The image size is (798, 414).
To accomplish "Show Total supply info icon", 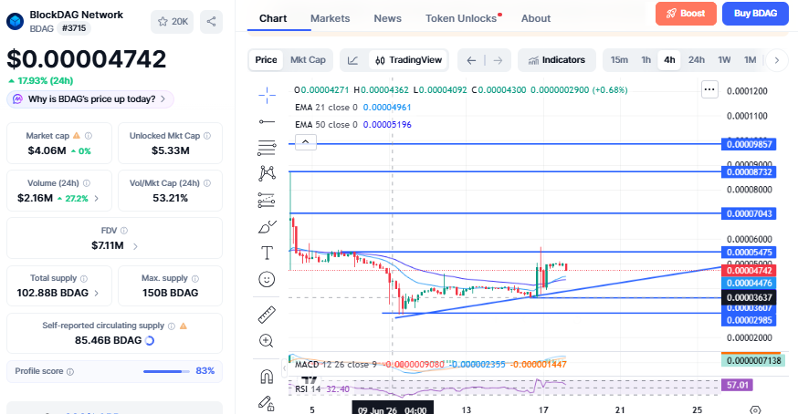I will [x=84, y=279].
